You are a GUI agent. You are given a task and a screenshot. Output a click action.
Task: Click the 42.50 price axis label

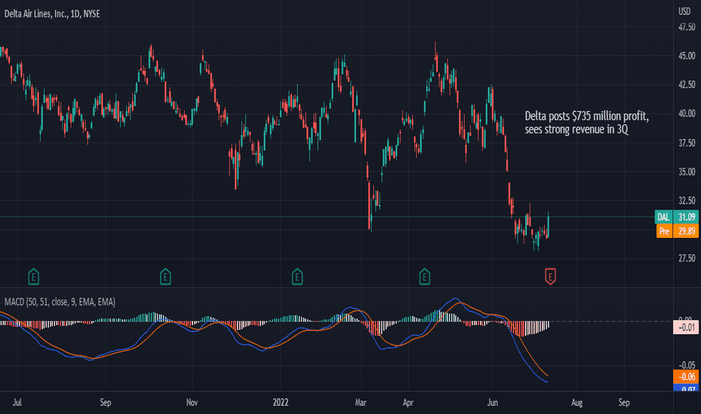click(687, 84)
